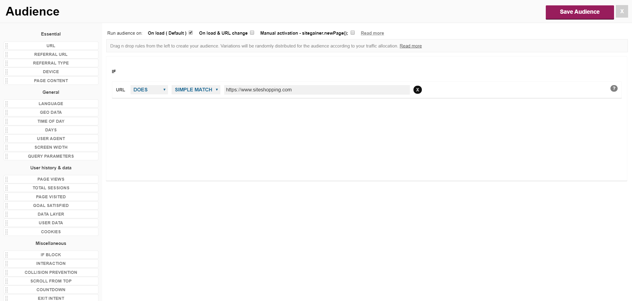The image size is (632, 301).
Task: Open Read more link beside Manual activation
Action: coord(372,33)
